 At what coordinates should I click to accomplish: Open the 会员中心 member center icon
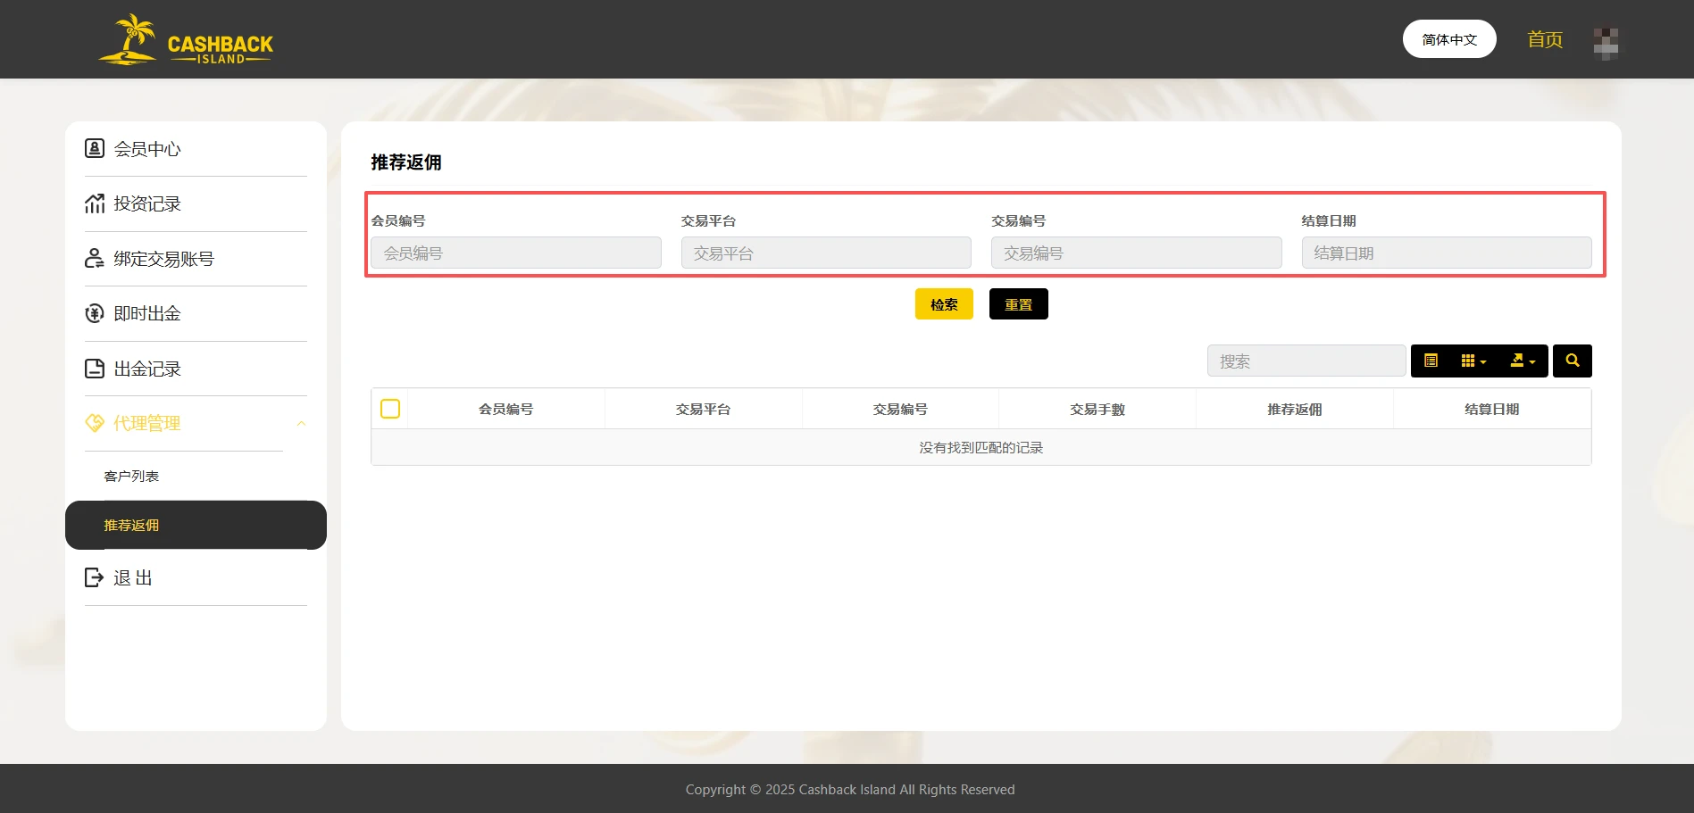[x=95, y=147]
